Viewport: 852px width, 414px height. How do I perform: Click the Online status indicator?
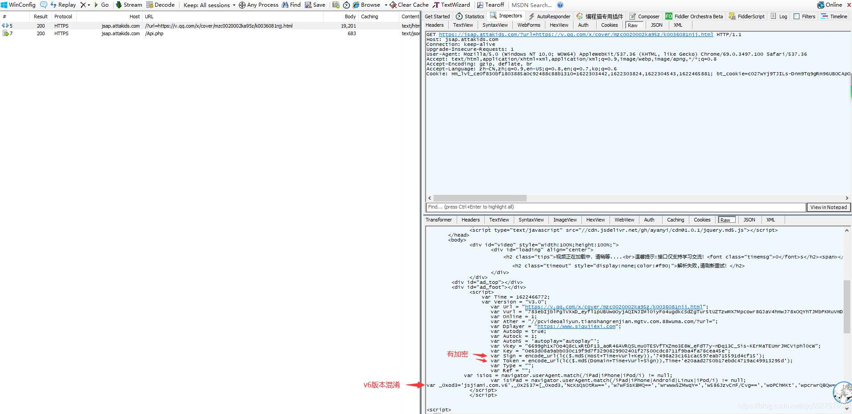click(x=829, y=5)
